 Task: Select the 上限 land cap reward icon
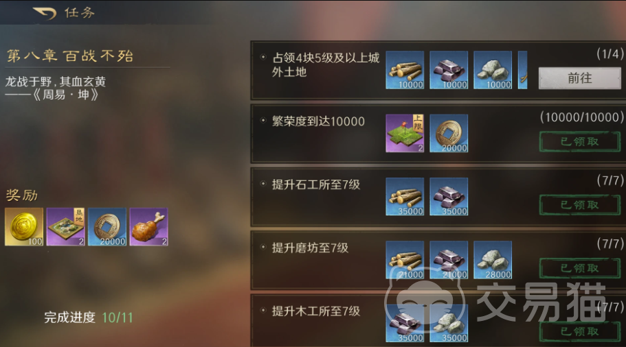click(x=405, y=134)
